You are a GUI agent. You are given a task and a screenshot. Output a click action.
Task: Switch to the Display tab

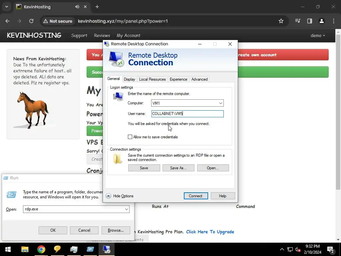130,79
